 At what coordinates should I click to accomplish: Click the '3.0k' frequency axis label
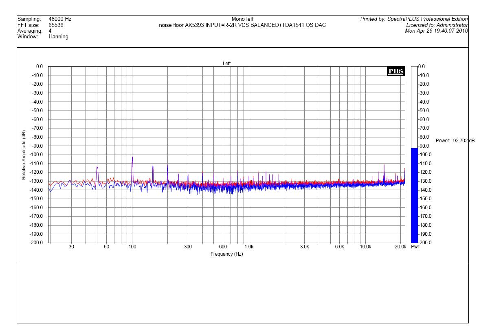pos(304,247)
